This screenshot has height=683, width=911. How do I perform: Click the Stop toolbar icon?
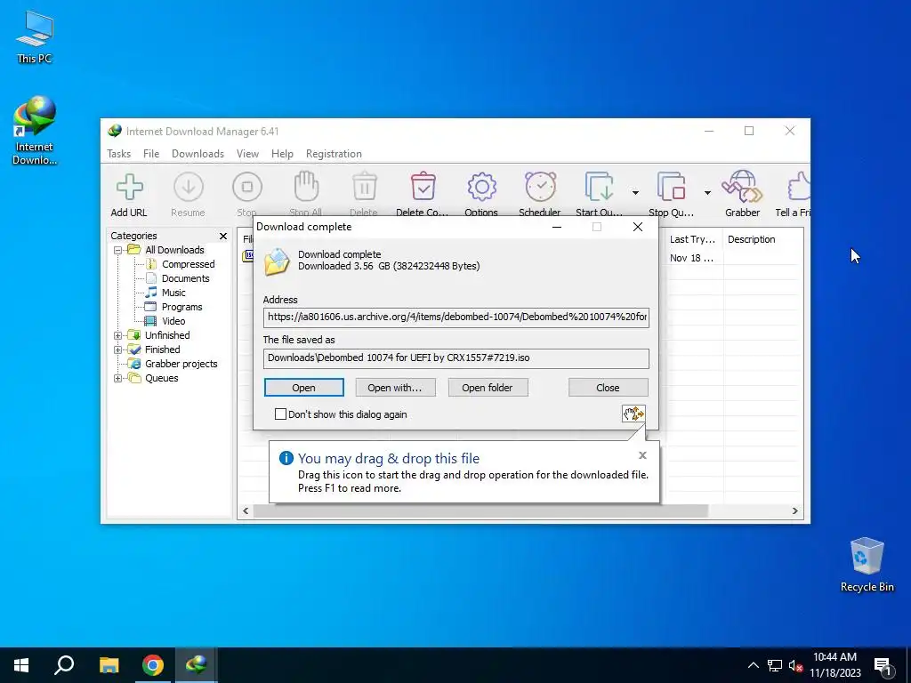(247, 187)
